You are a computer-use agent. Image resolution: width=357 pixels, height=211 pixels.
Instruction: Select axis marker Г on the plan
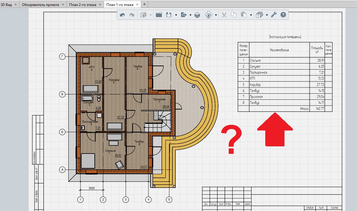(62, 57)
